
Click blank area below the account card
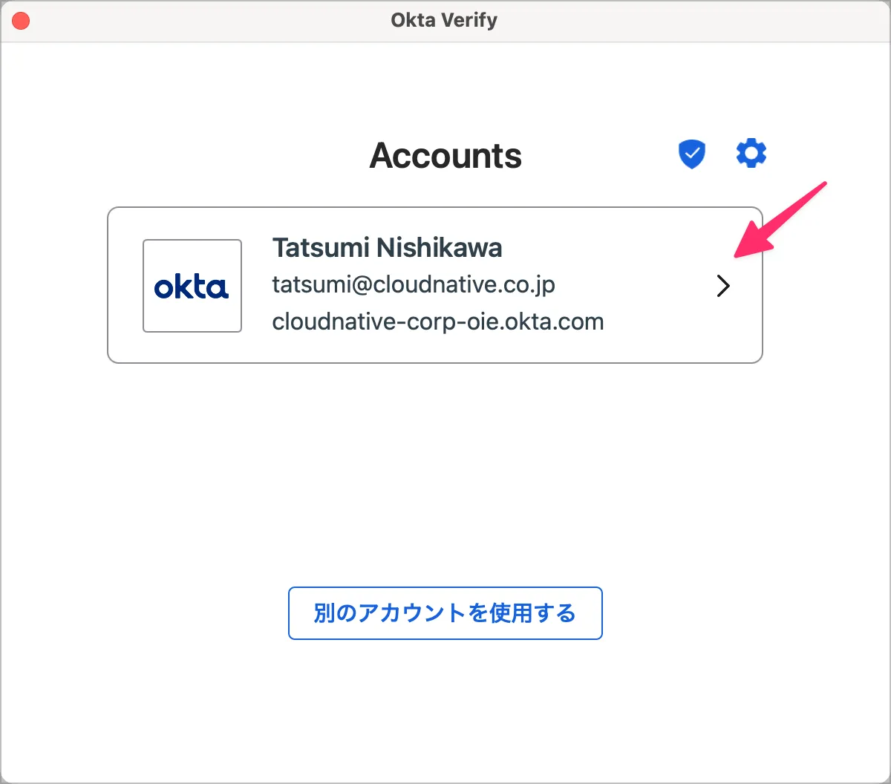coord(446,460)
